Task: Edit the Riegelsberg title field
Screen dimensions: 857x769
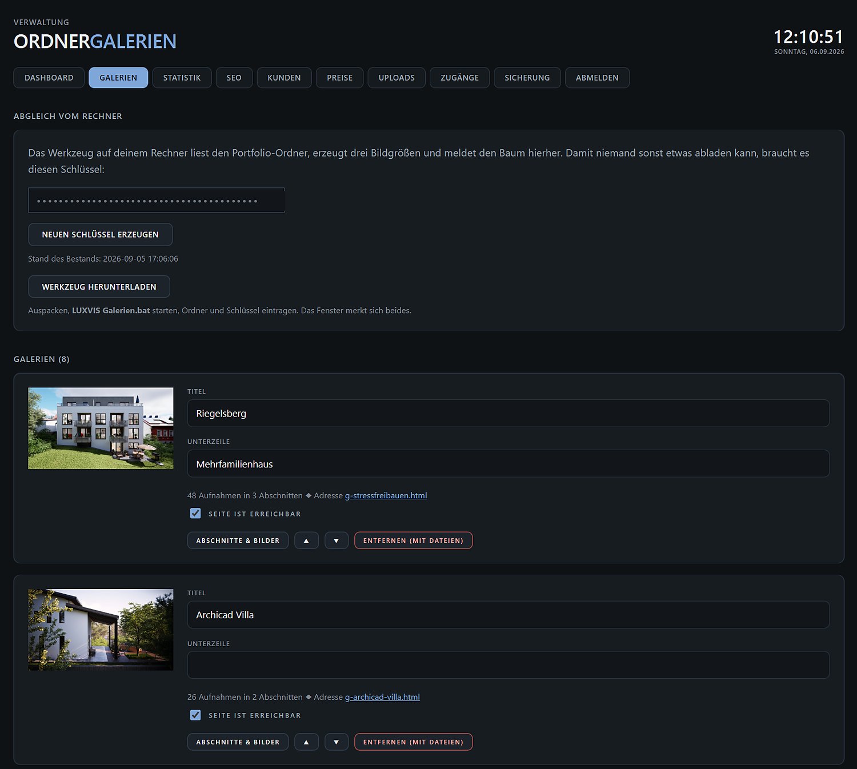Action: [508, 414]
